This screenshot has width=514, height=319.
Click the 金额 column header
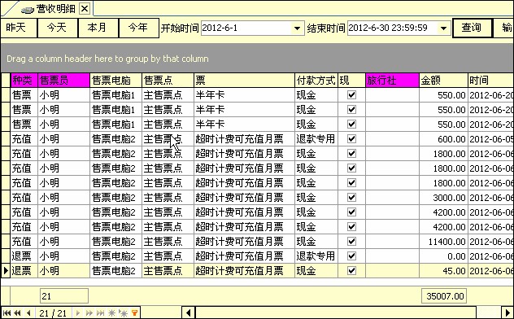(x=443, y=81)
